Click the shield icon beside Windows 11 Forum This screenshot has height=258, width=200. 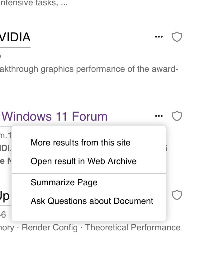(177, 116)
